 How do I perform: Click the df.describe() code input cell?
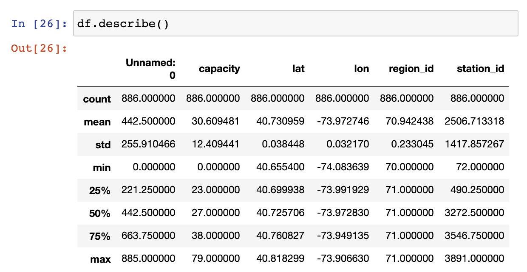(296, 24)
